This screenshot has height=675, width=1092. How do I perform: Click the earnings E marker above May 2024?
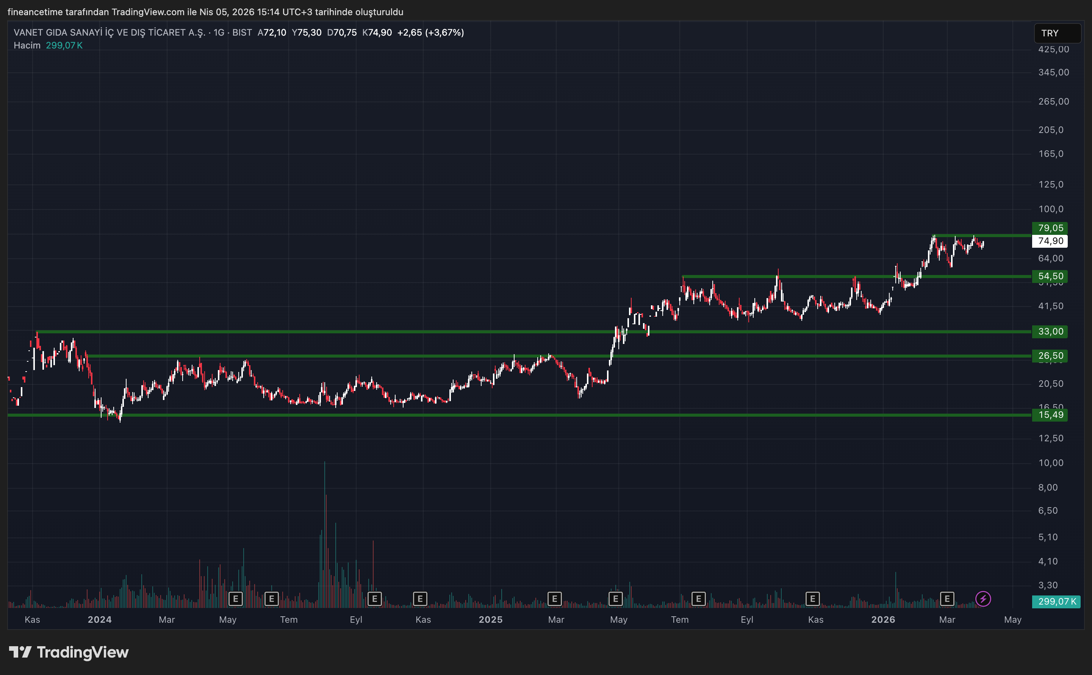tap(236, 598)
